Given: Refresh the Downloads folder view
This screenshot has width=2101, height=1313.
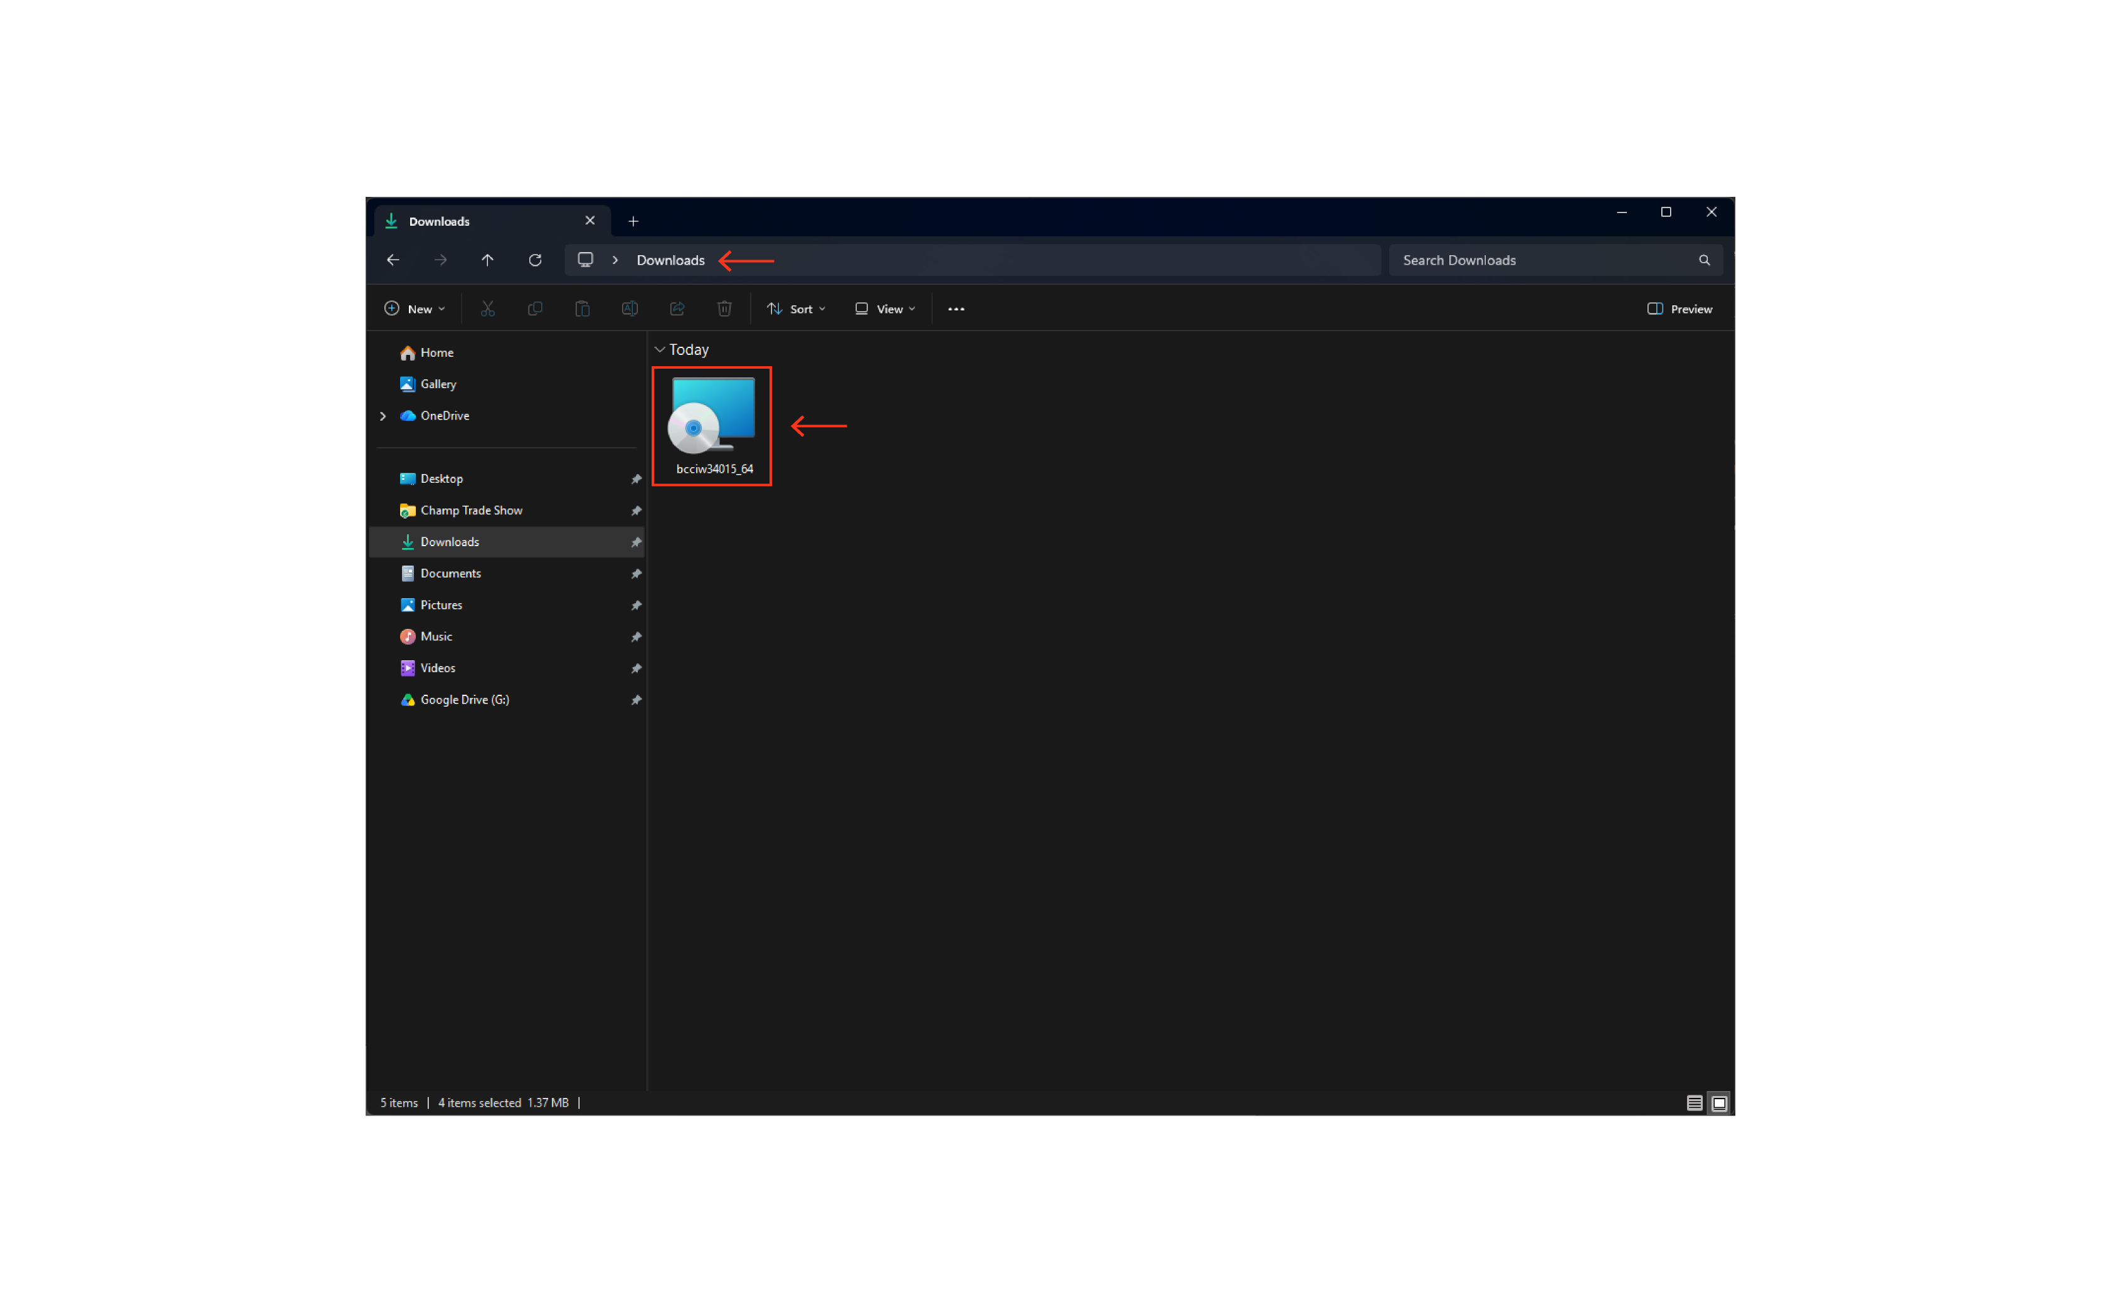Looking at the screenshot, I should click(535, 260).
